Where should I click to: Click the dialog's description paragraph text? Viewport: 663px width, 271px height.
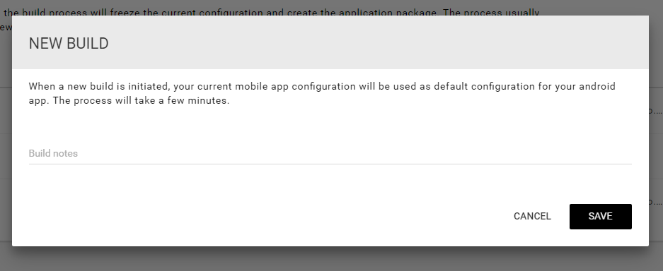[322, 94]
